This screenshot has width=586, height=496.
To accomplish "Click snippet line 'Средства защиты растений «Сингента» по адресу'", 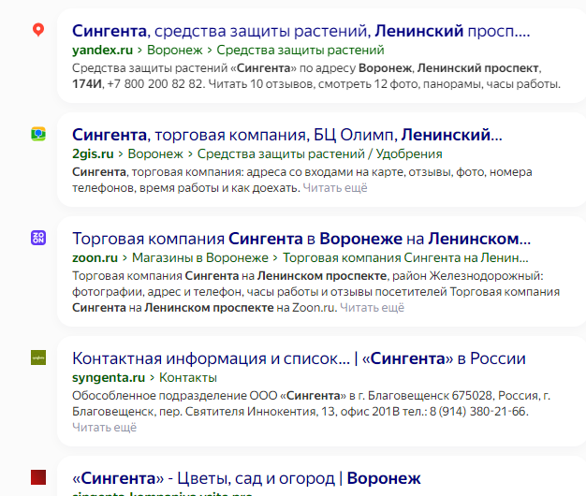I will click(x=213, y=68).
